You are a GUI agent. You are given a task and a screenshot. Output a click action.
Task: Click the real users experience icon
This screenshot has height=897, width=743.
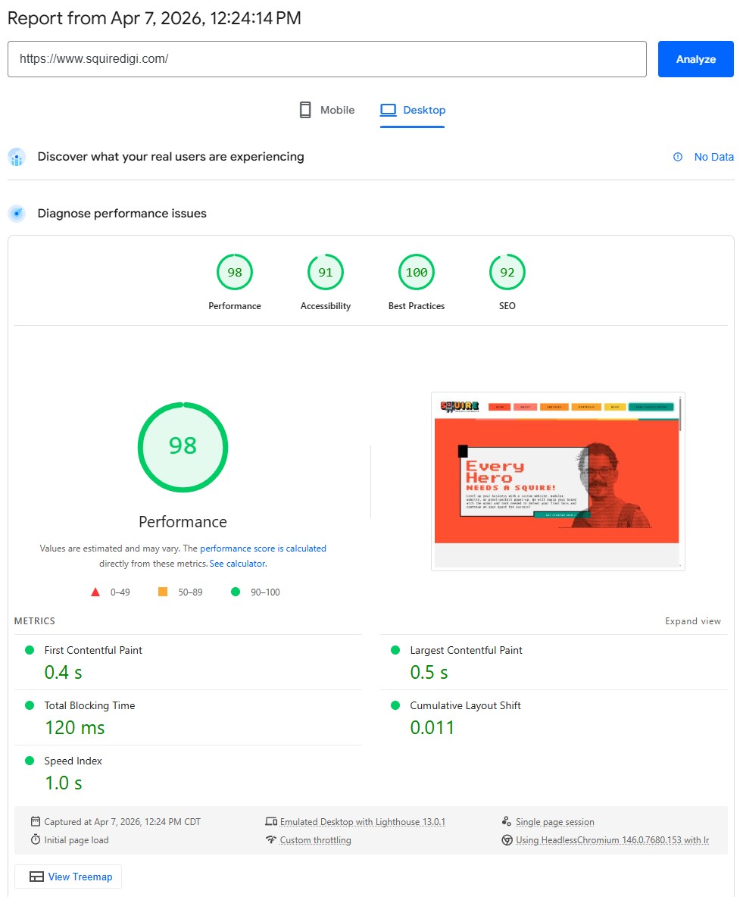pos(17,158)
